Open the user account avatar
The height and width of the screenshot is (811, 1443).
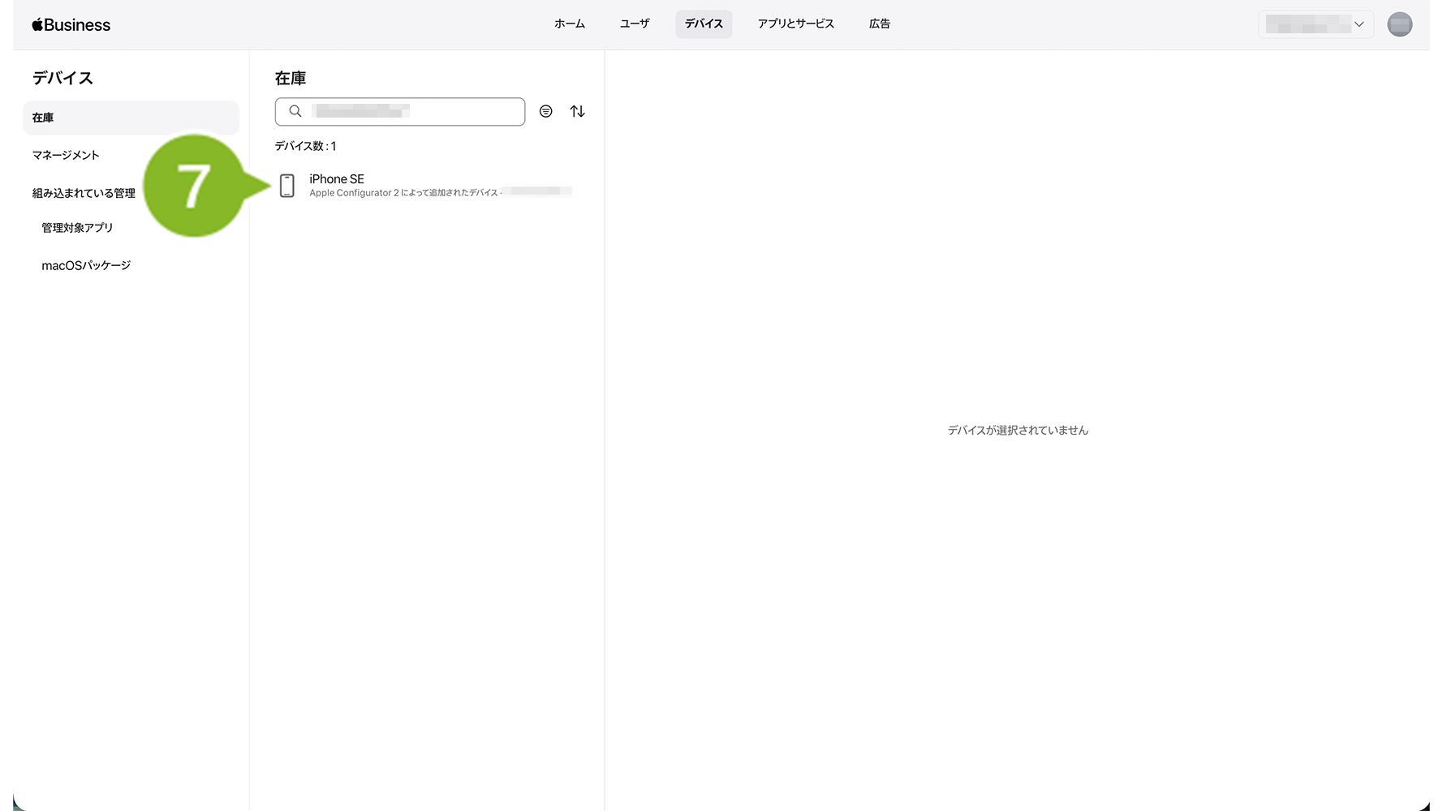1399,24
